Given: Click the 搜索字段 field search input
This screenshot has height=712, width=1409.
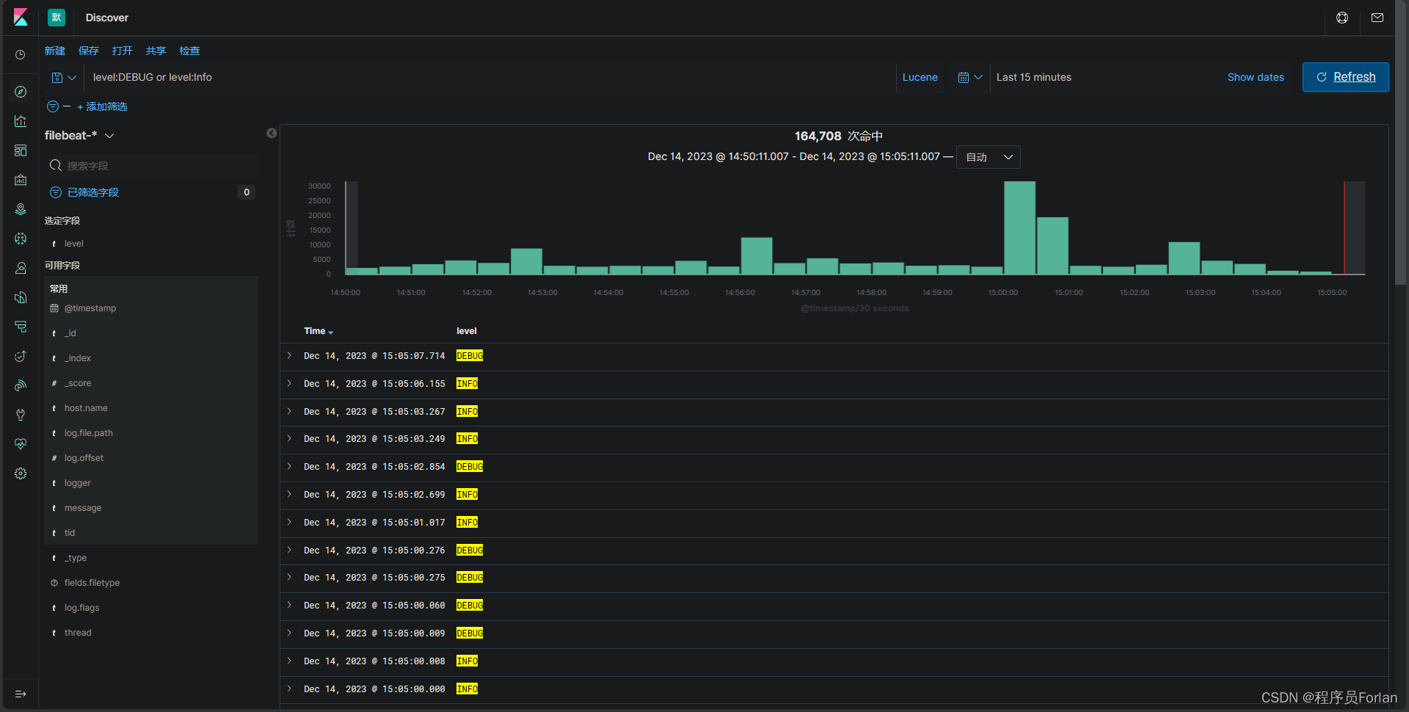Looking at the screenshot, I should (151, 165).
